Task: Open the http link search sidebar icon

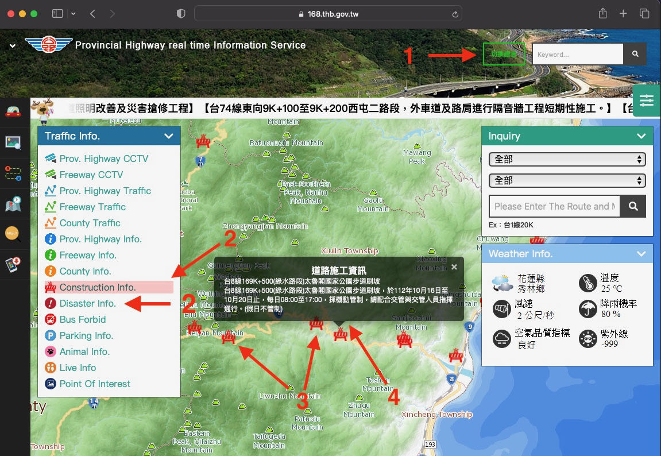Action: (x=13, y=234)
